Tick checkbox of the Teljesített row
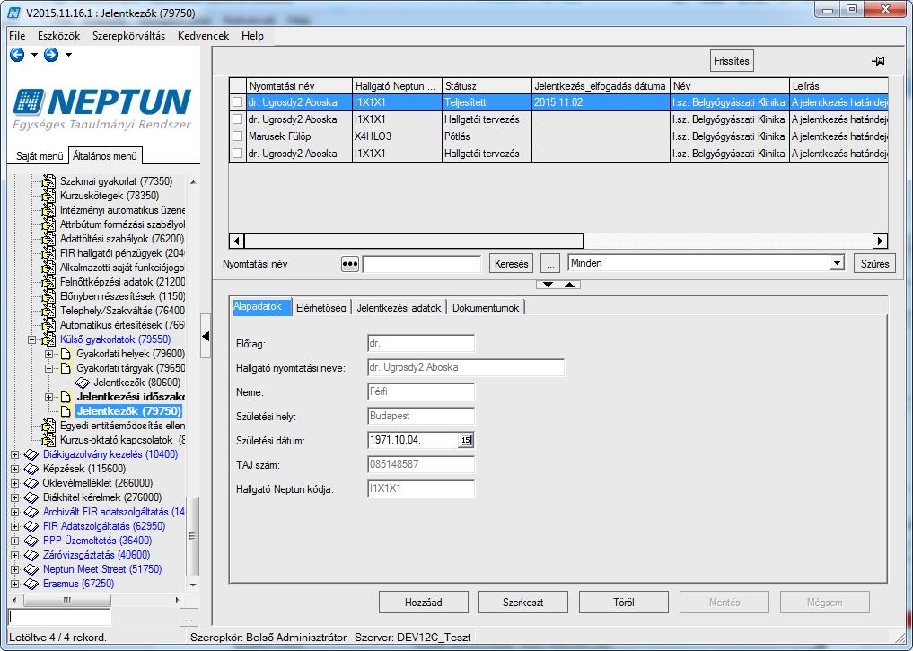Screen dimensions: 913x651 tap(237, 102)
